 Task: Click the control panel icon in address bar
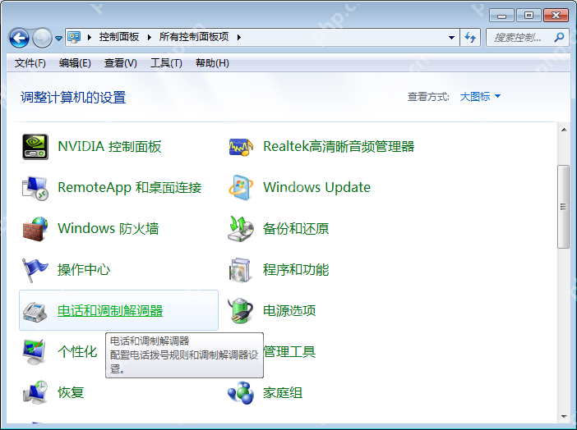click(74, 37)
